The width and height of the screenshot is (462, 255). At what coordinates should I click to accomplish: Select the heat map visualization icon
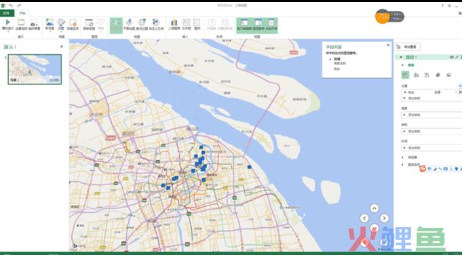pyautogui.click(x=438, y=75)
